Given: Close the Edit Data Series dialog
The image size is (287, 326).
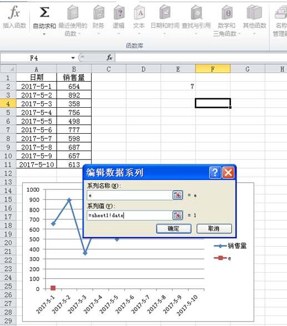Looking at the screenshot, I should 228,172.
